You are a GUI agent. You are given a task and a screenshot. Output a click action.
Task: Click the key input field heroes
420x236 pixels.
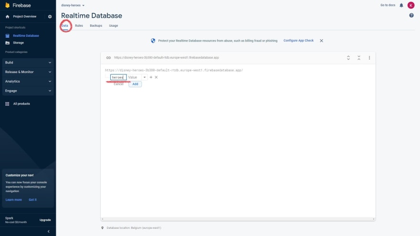coord(118,77)
